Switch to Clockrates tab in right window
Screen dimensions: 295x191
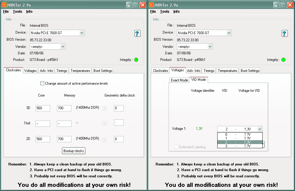(161, 71)
